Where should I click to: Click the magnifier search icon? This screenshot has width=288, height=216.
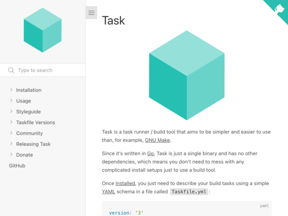click(11, 70)
